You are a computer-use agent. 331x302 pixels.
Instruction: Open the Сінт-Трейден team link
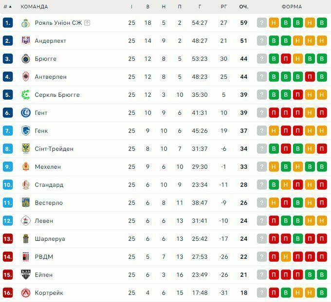pyautogui.click(x=54, y=149)
